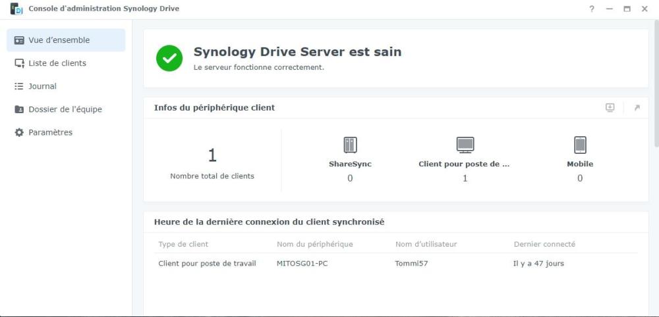
Task: Open Dossier de l'équipe
Action: 66,109
